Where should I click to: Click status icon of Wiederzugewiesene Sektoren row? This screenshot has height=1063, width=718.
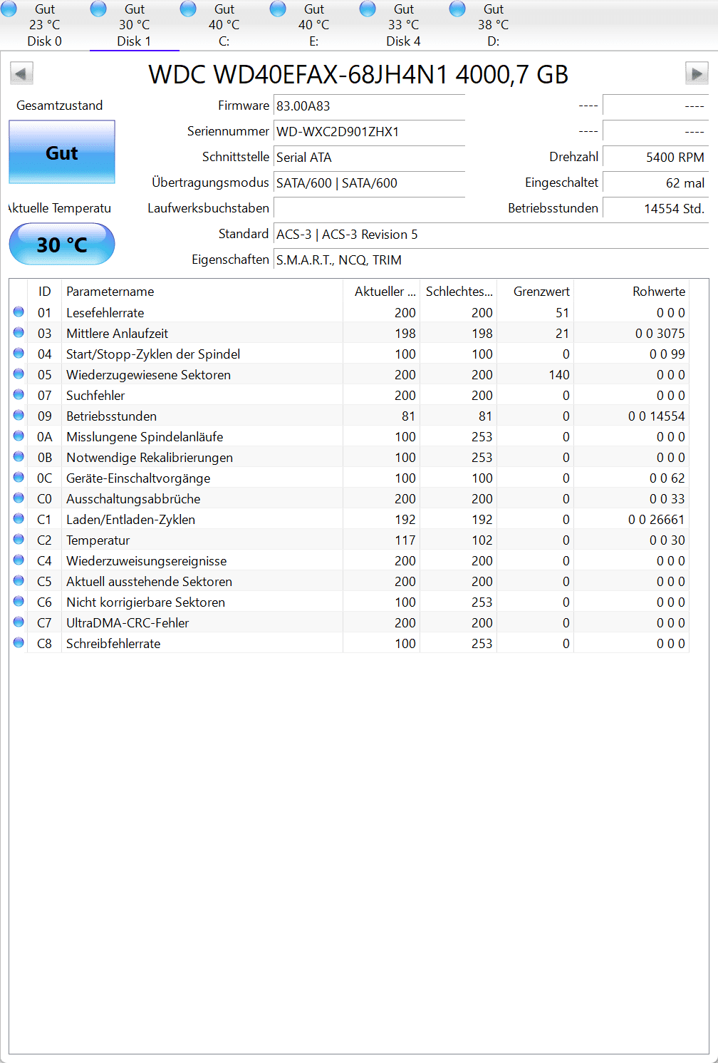19,374
